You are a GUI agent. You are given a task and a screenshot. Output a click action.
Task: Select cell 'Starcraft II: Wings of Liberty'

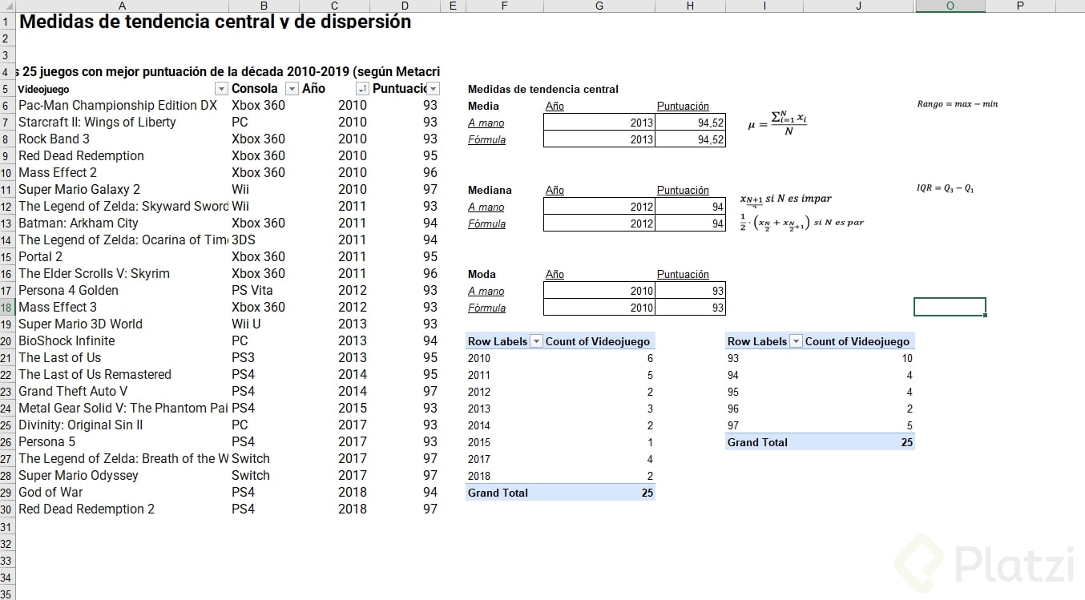(121, 122)
